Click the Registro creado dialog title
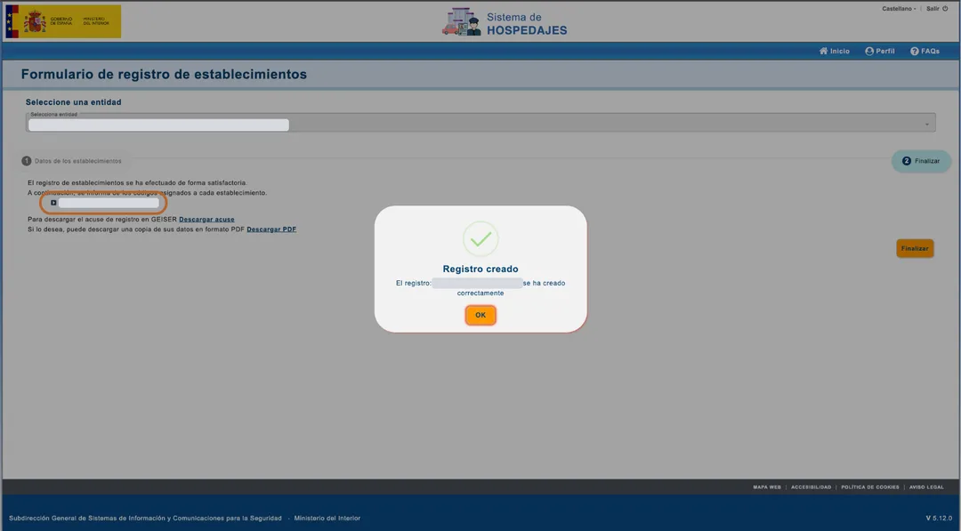The height and width of the screenshot is (531, 961). coord(480,269)
